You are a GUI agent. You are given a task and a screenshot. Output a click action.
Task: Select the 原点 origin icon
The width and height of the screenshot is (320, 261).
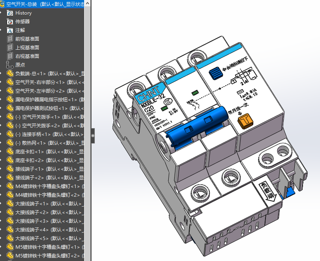pyautogui.click(x=10, y=65)
